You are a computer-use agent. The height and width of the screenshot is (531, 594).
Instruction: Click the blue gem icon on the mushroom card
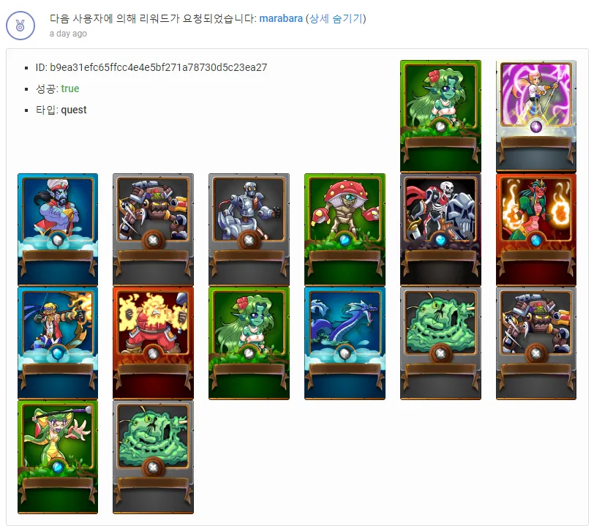point(345,240)
